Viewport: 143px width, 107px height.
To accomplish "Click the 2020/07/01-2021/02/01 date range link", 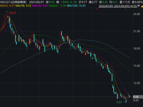I will (x=118, y=6).
